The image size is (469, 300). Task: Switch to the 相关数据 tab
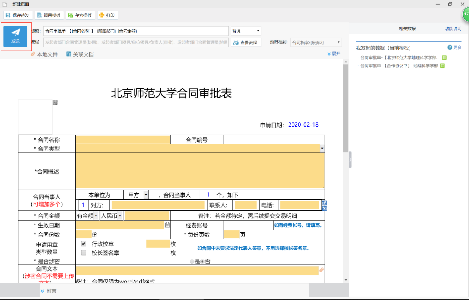pyautogui.click(x=407, y=29)
